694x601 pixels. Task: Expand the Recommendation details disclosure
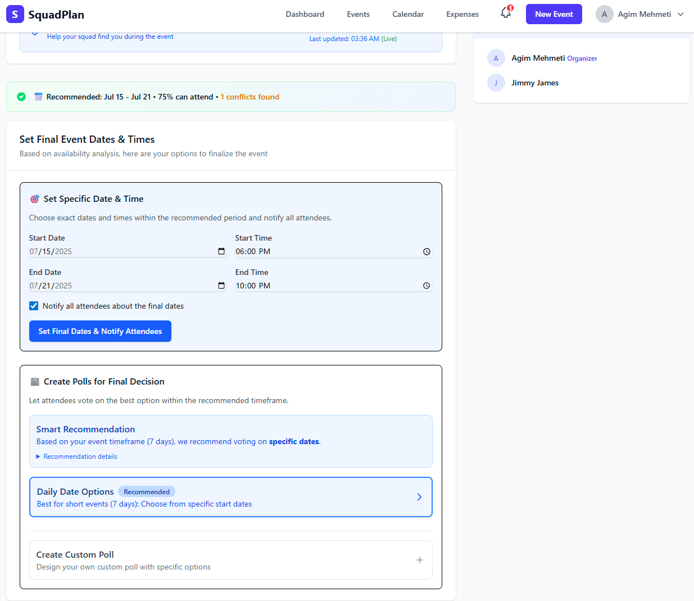(76, 457)
